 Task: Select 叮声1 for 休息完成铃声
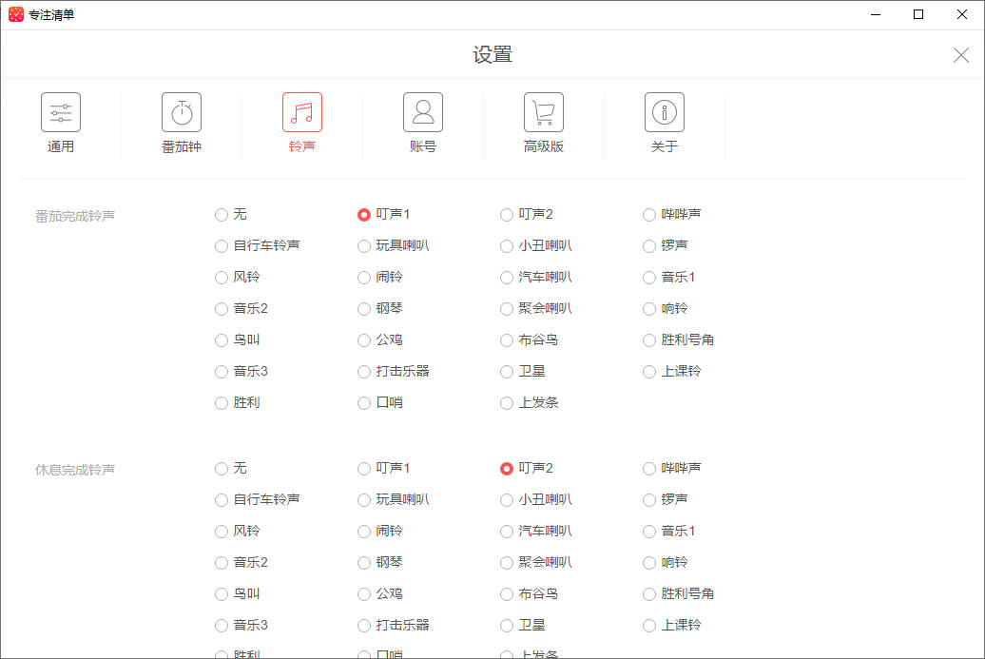[x=364, y=469]
